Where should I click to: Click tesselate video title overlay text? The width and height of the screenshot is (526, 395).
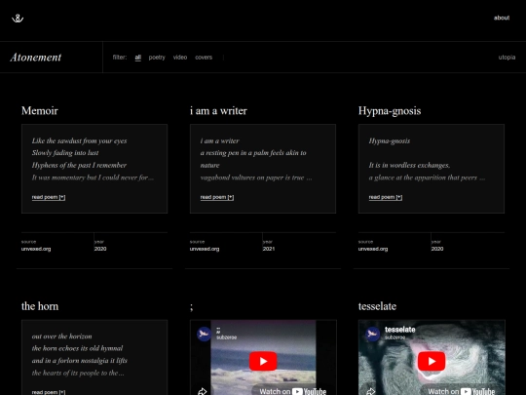400,330
